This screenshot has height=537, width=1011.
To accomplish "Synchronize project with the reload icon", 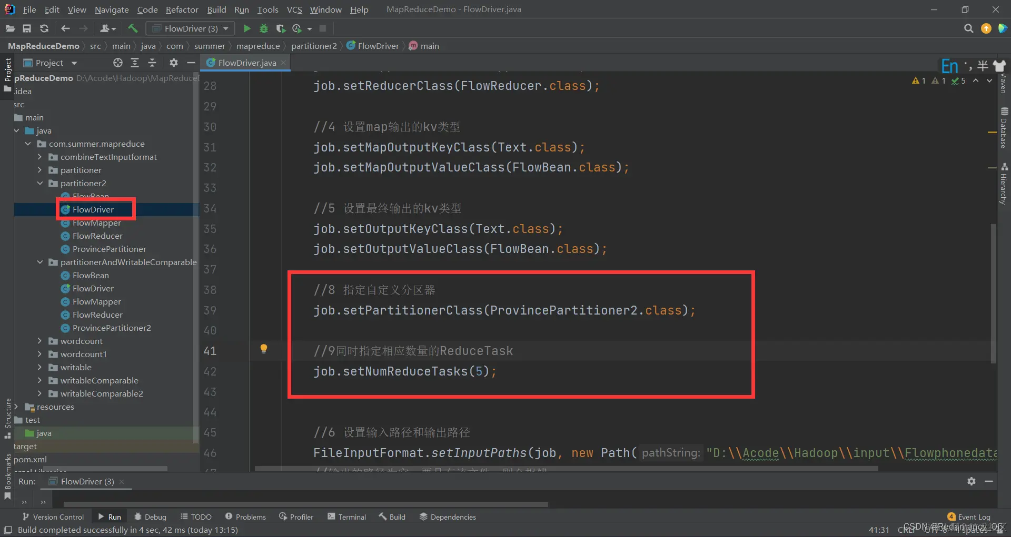I will click(x=44, y=28).
